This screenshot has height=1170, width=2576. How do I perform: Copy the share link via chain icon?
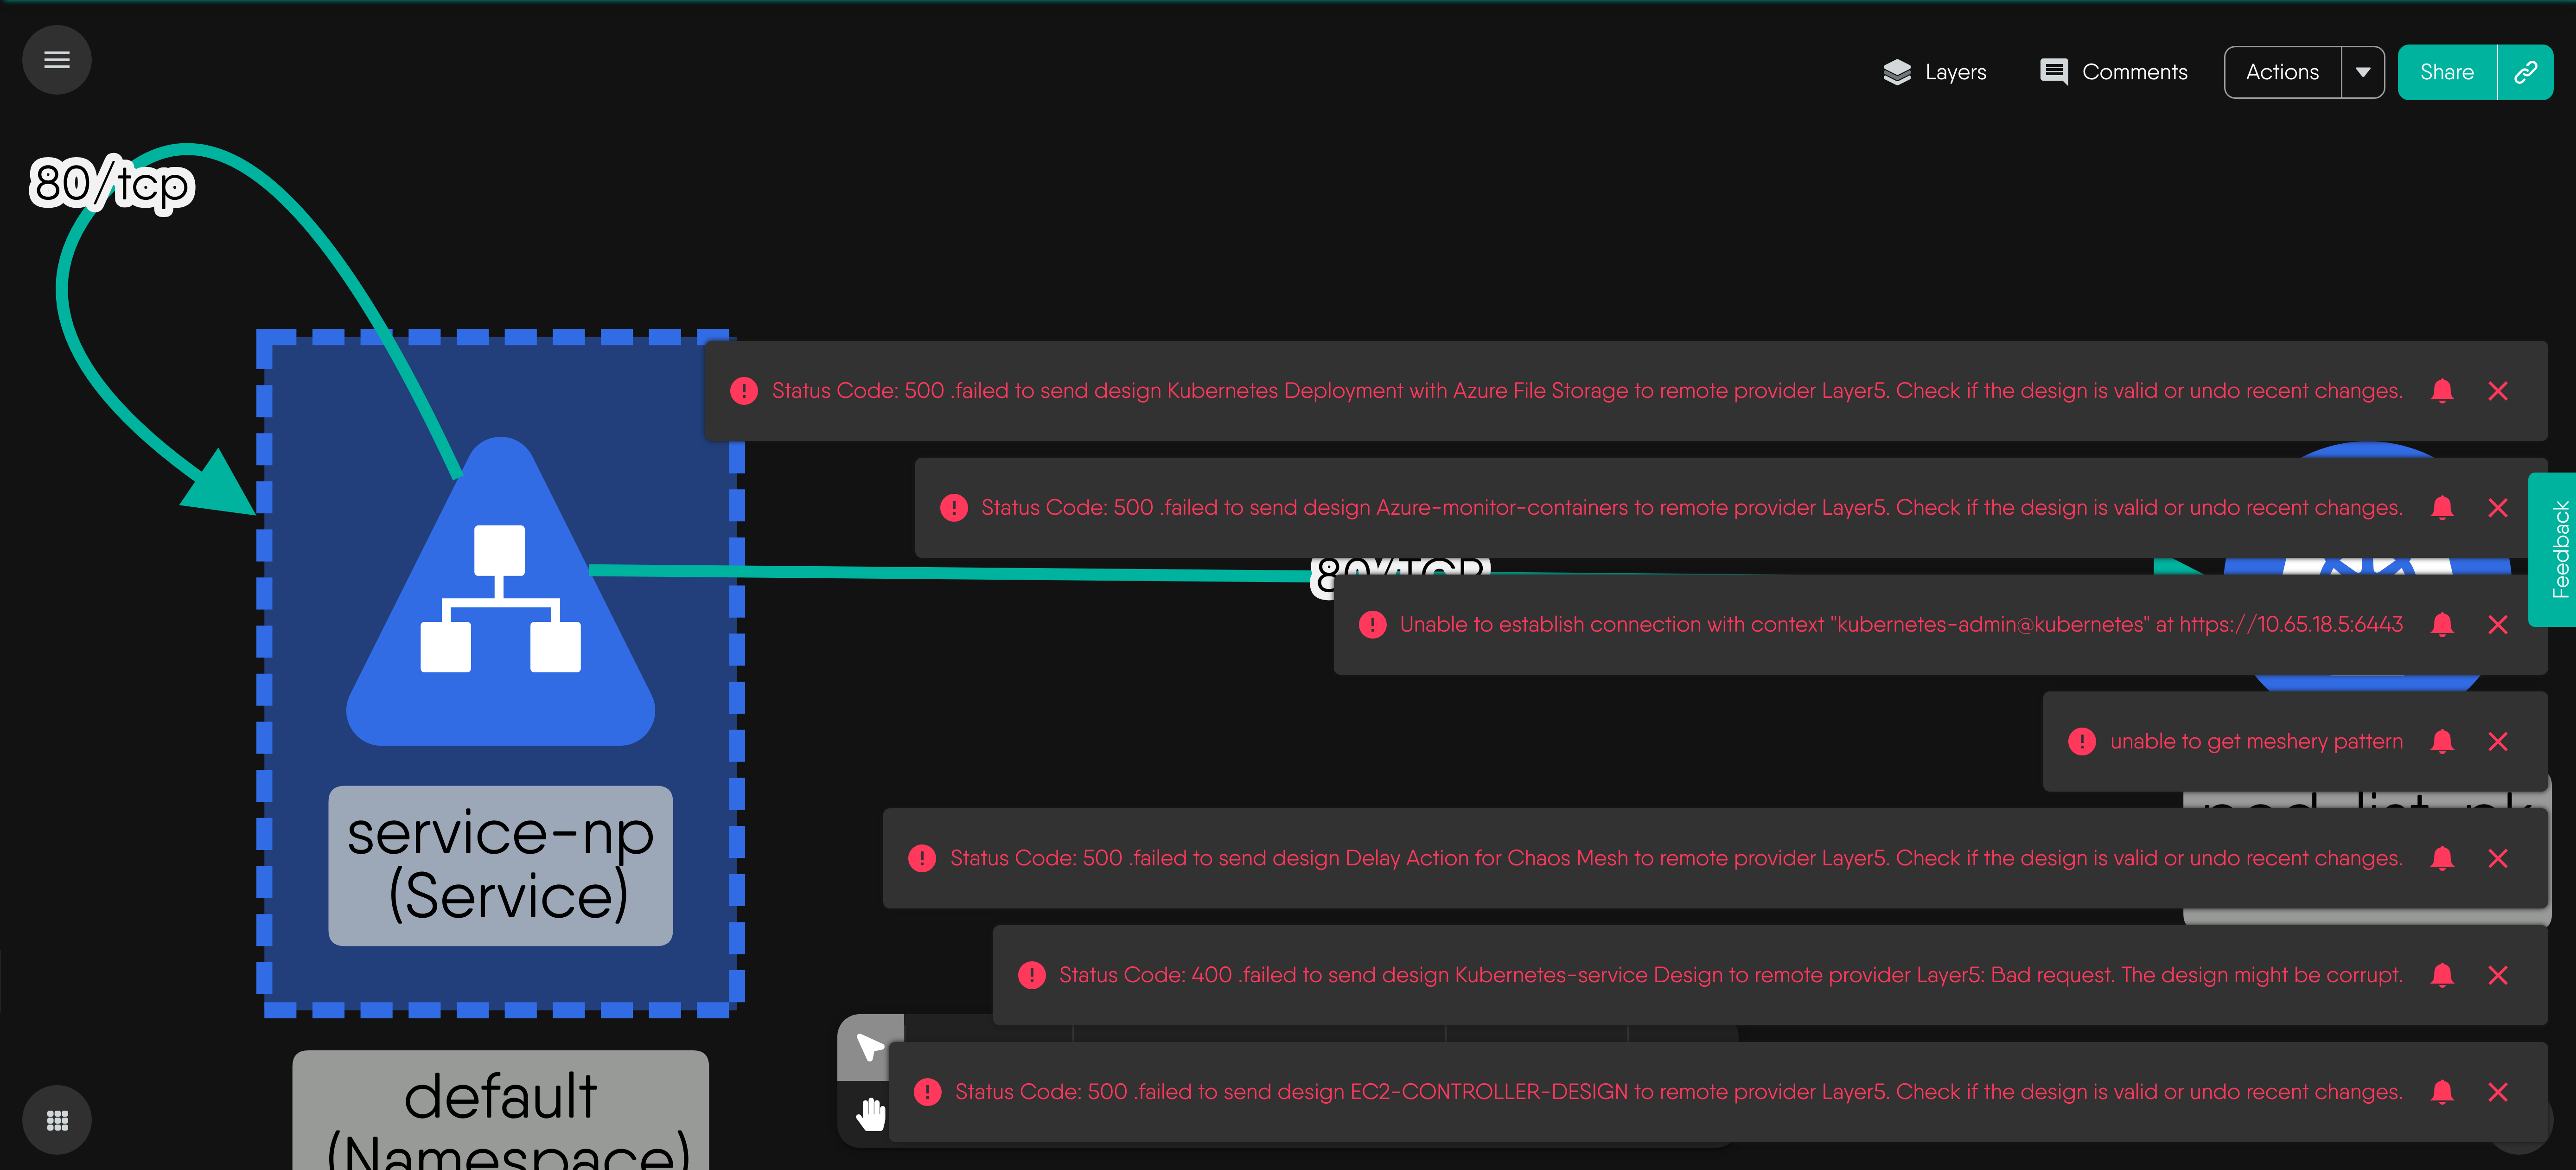point(2525,72)
